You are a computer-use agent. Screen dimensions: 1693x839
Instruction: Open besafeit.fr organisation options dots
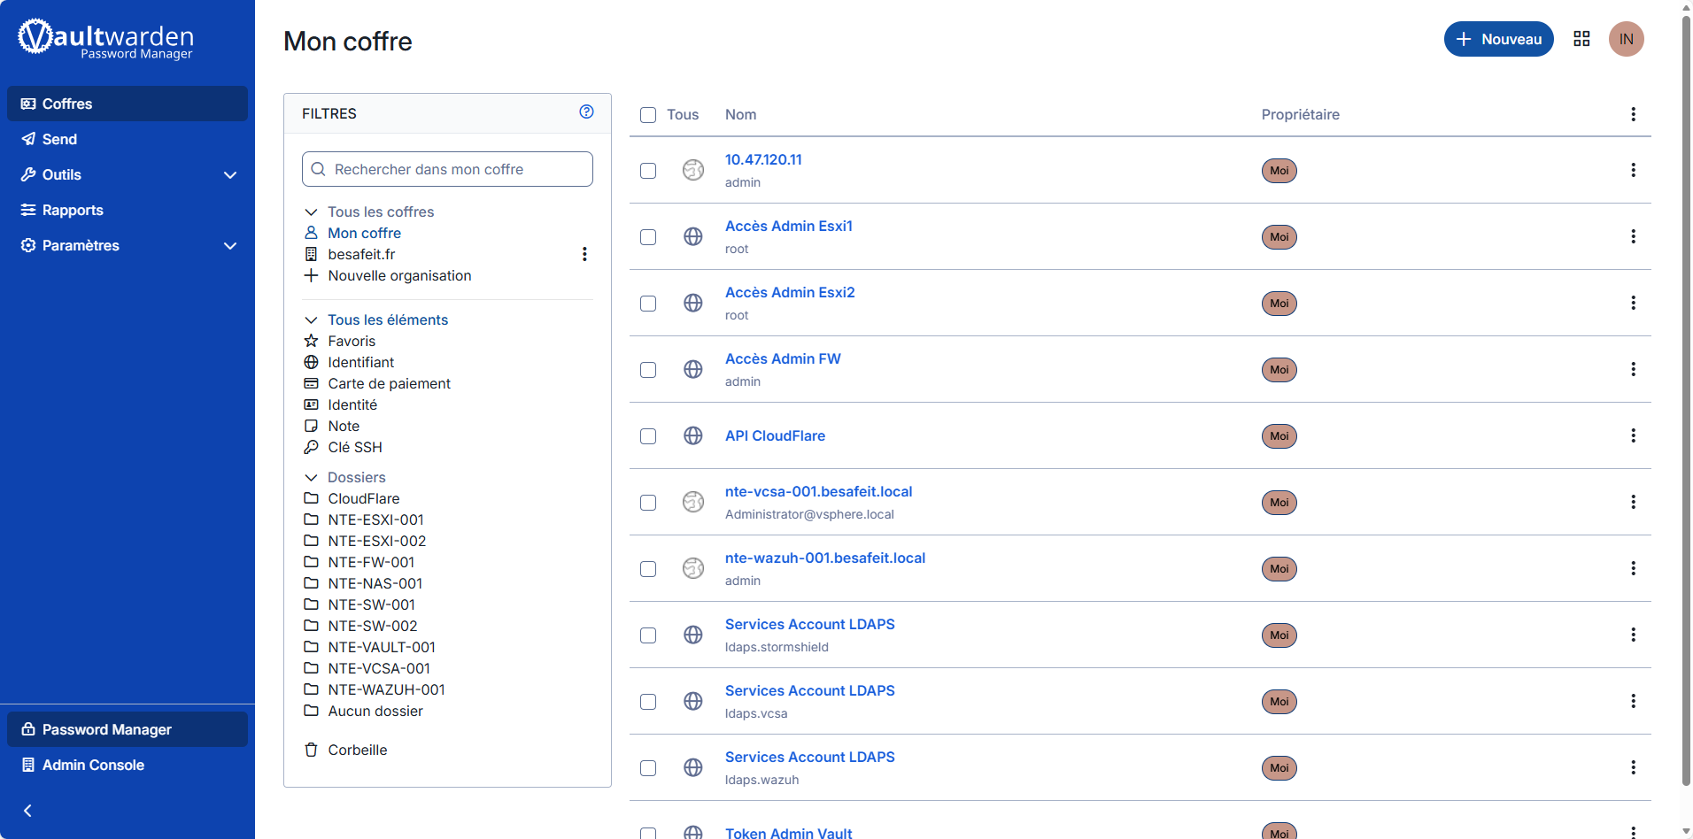click(584, 254)
